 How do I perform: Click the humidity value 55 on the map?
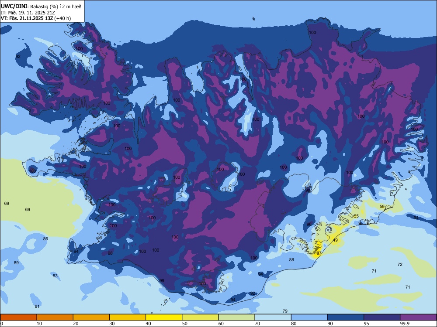click(x=356, y=216)
